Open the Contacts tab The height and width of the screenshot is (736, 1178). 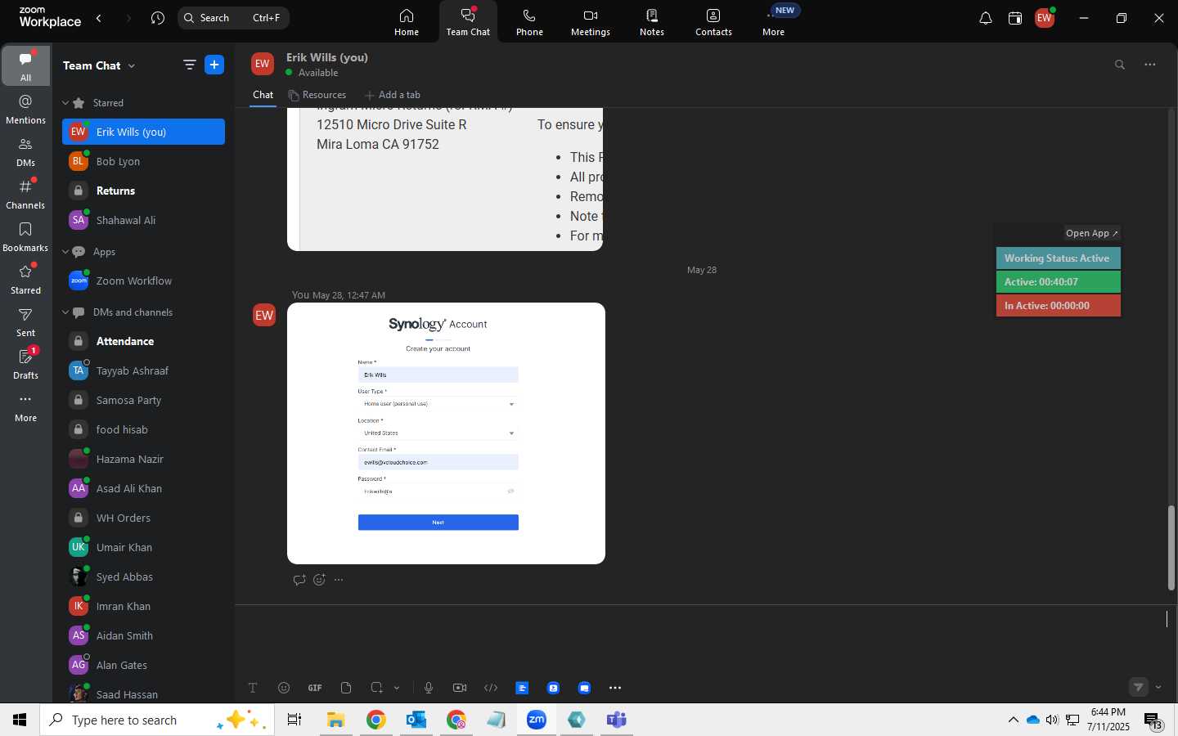coord(713,22)
